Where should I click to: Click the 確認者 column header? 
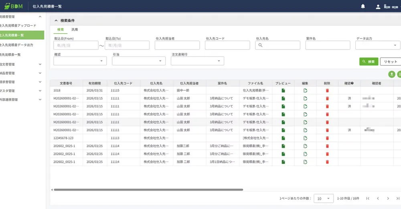(377, 83)
